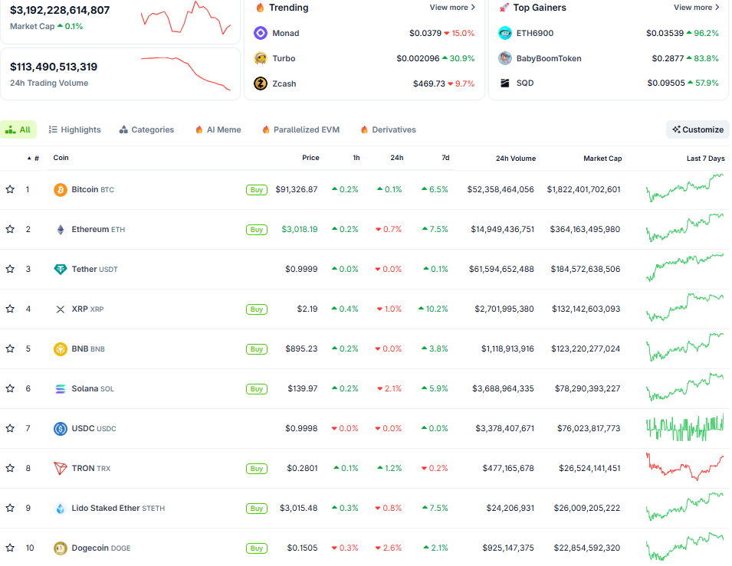Switch to the Derivatives tab

(x=387, y=129)
